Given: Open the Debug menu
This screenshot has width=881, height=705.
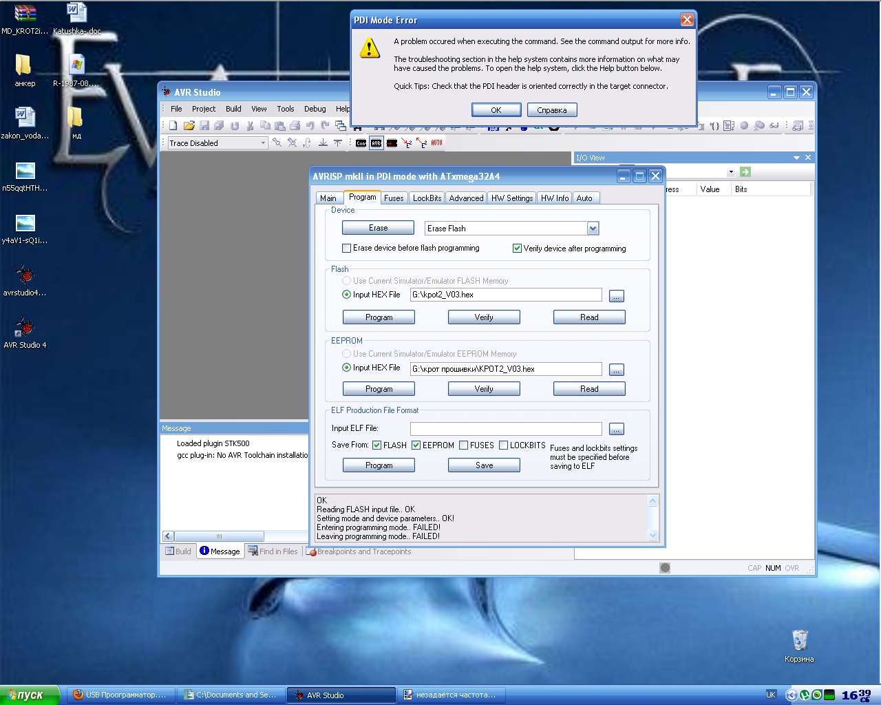Looking at the screenshot, I should pyautogui.click(x=315, y=109).
